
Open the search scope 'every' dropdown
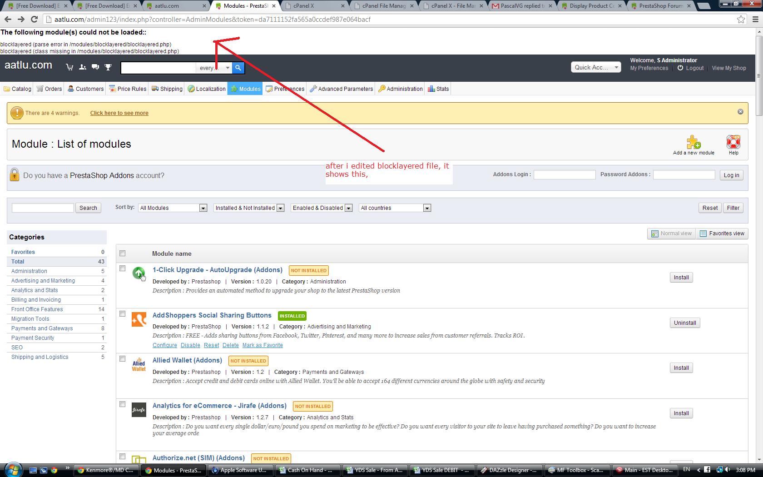click(x=214, y=68)
